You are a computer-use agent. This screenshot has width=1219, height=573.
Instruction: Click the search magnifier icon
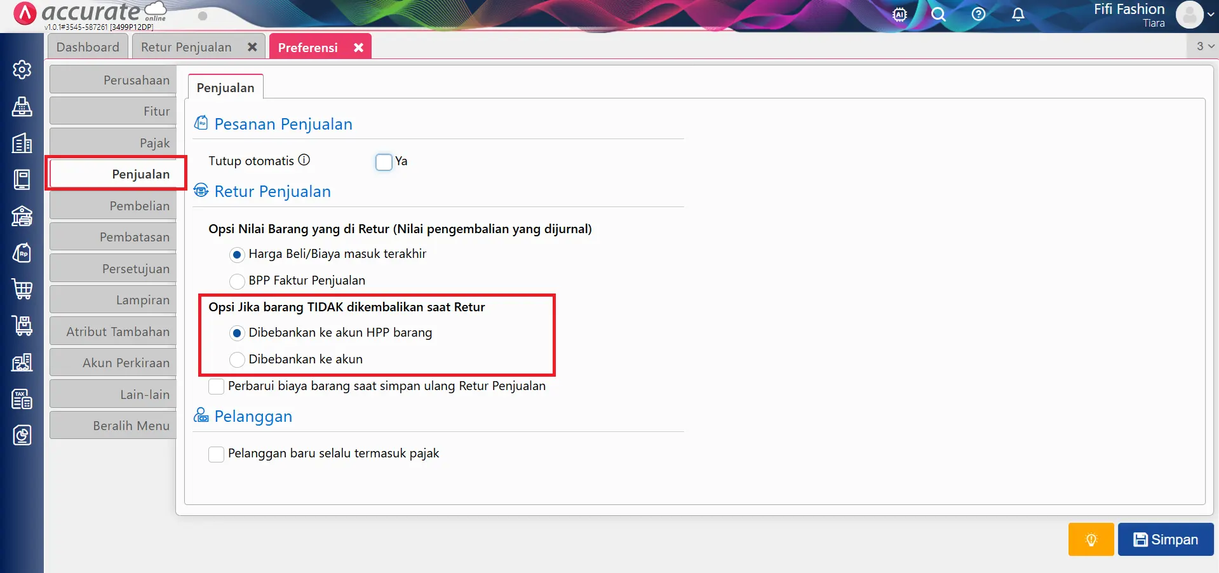click(938, 14)
